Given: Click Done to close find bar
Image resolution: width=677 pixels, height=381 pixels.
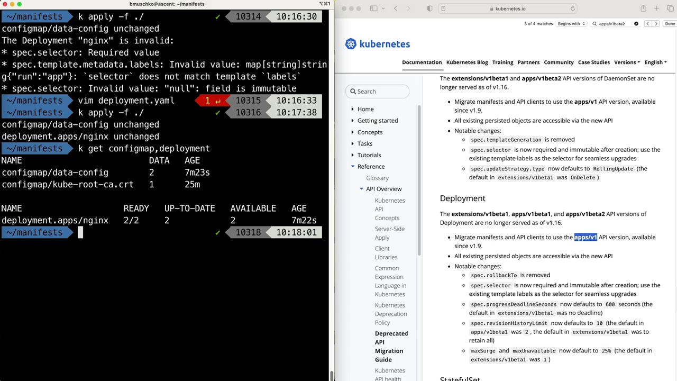Looking at the screenshot, I should (x=670, y=24).
